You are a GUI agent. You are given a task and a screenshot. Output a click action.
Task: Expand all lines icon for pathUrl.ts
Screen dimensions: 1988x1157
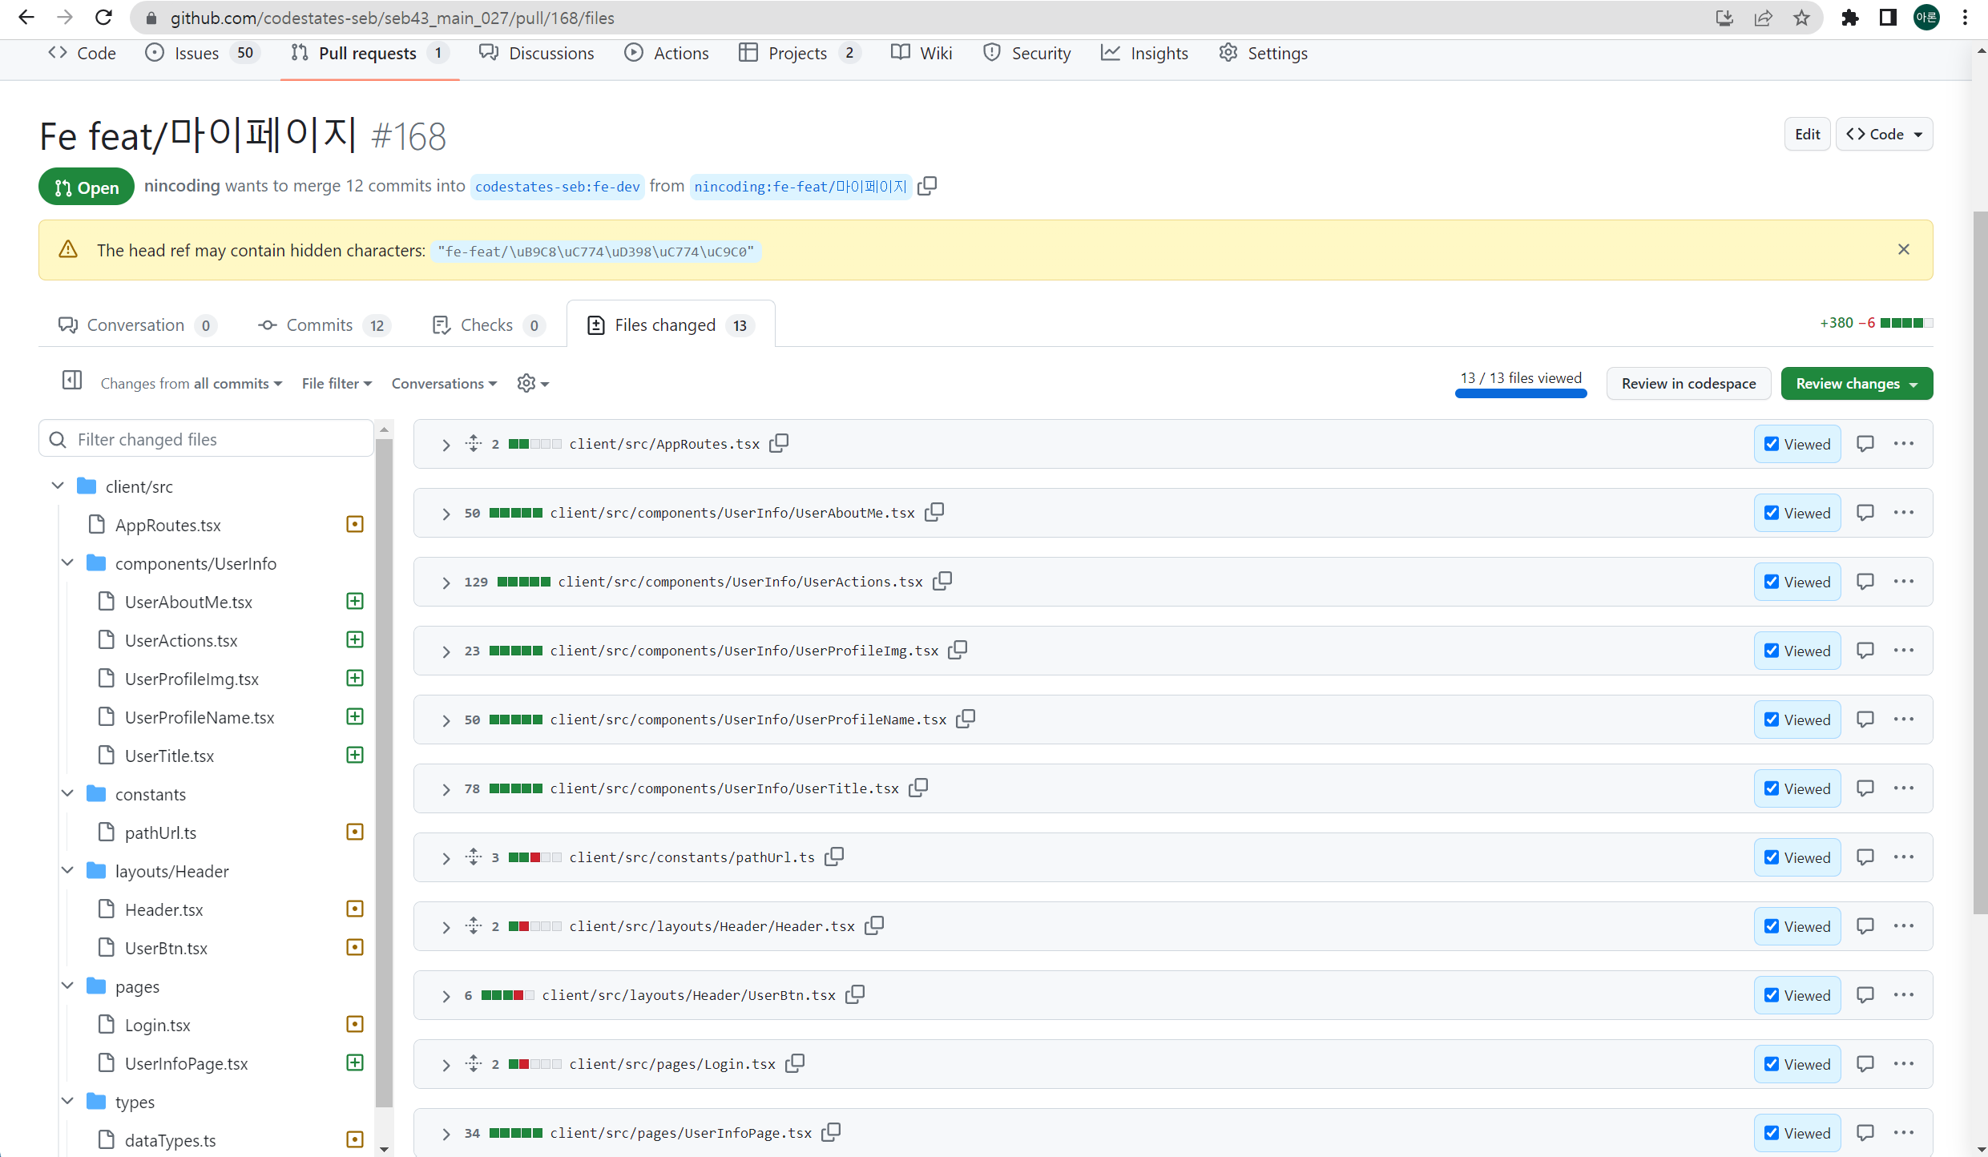click(x=474, y=857)
